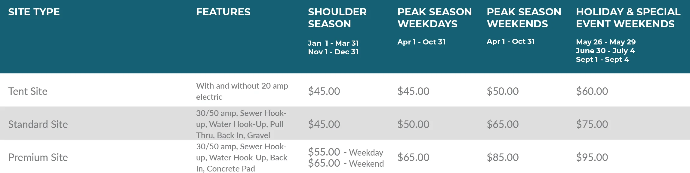Click the Premium Site row label
The height and width of the screenshot is (173, 690).
point(38,157)
